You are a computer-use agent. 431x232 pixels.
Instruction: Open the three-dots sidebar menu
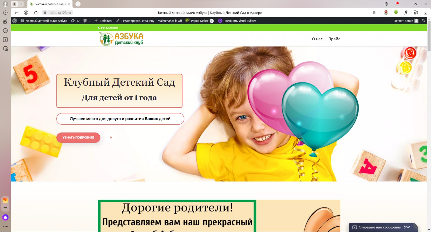click(x=5, y=226)
